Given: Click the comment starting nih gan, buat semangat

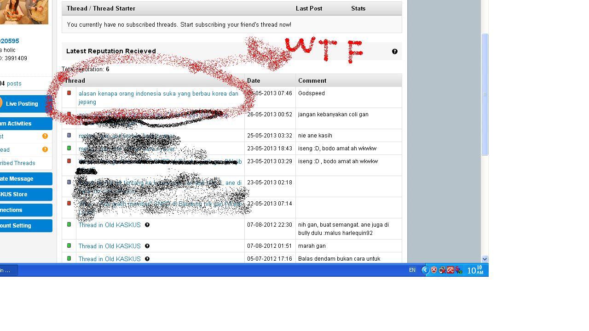Looking at the screenshot, I should [343, 229].
